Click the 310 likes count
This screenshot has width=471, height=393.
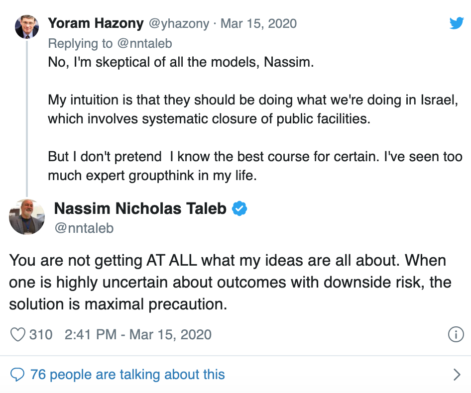(41, 334)
